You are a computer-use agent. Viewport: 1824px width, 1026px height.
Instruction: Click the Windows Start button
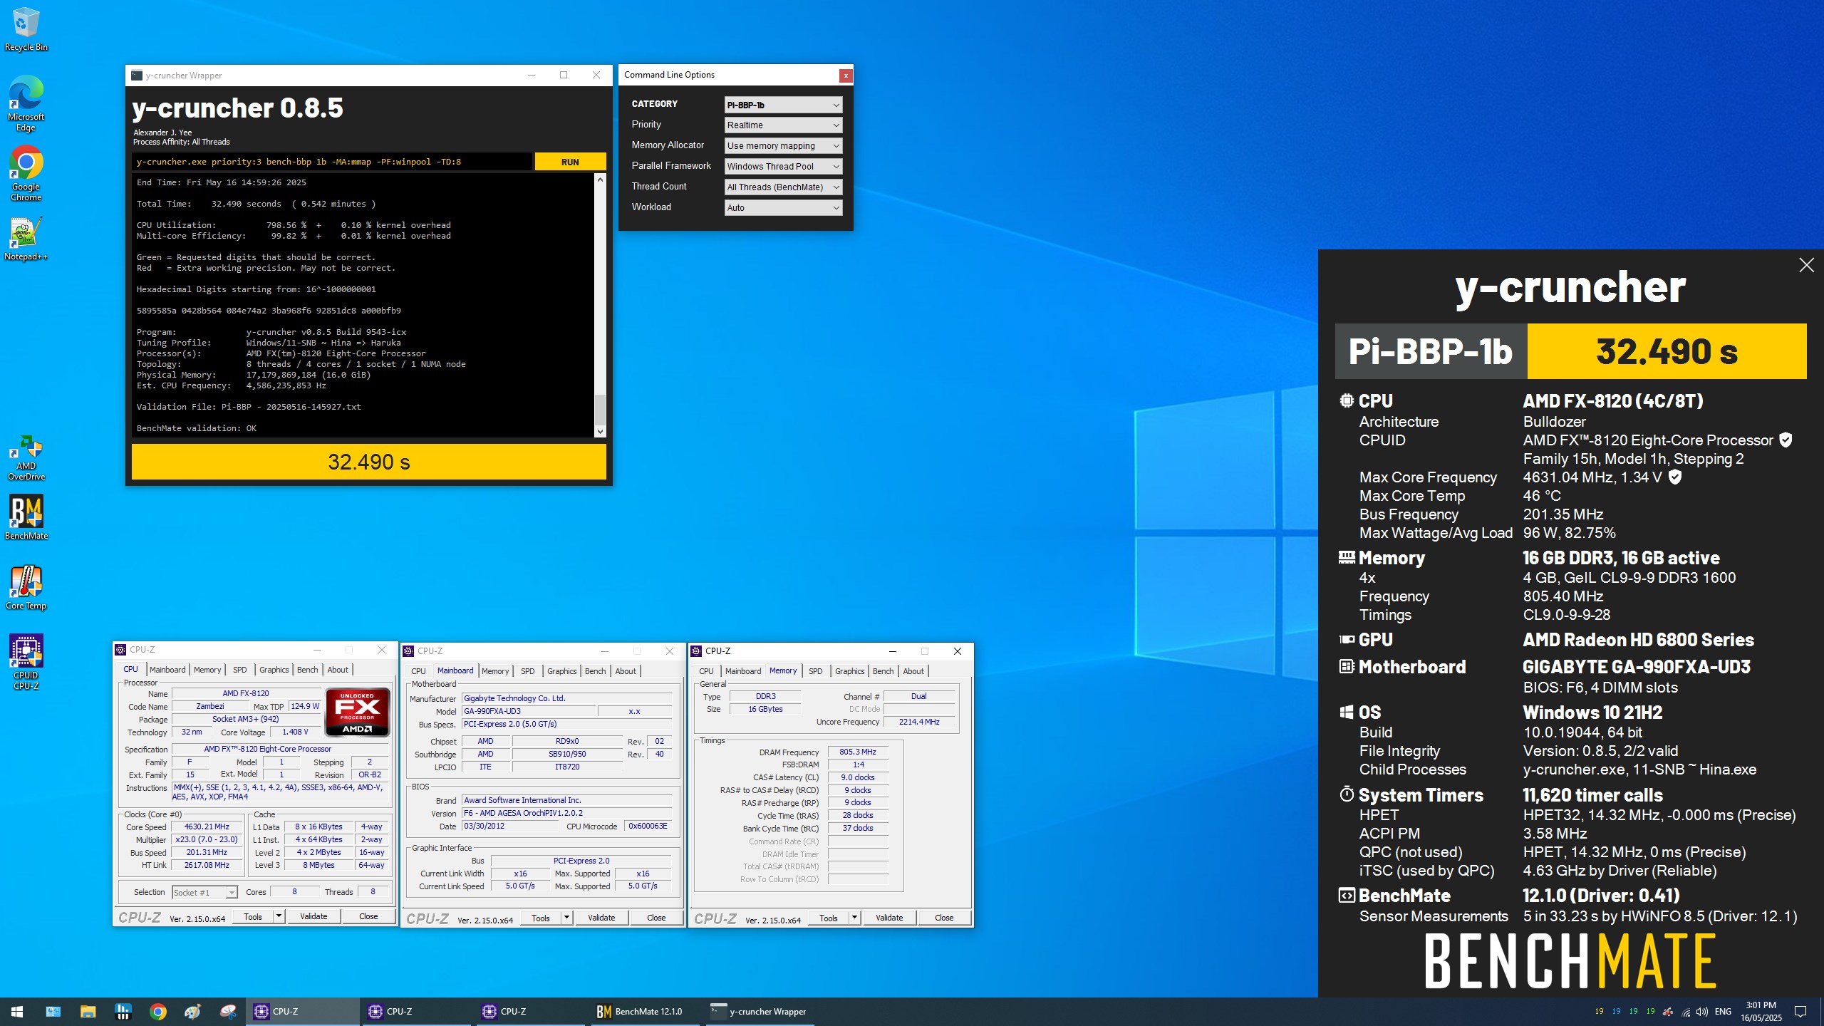click(17, 1011)
